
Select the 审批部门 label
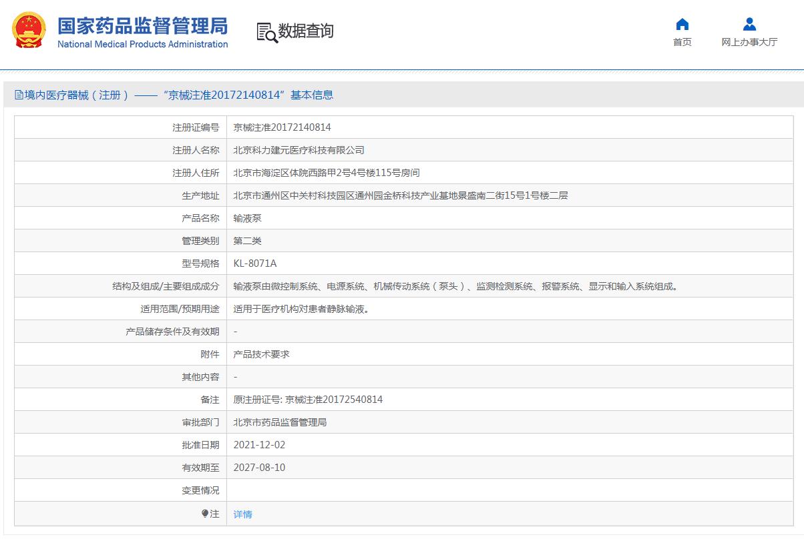(200, 422)
